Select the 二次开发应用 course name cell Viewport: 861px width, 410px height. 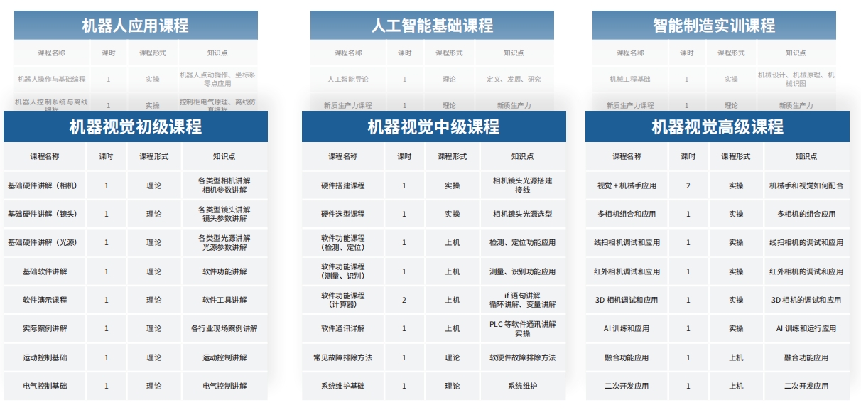[x=627, y=386]
